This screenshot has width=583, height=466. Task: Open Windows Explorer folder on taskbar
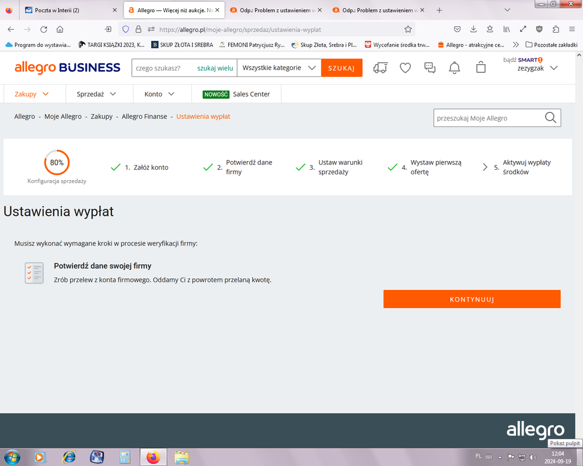tap(182, 457)
